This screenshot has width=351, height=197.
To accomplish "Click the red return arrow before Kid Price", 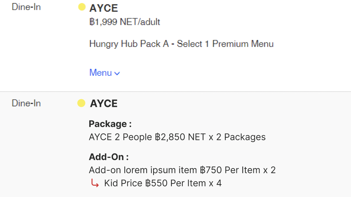I will tap(95, 183).
